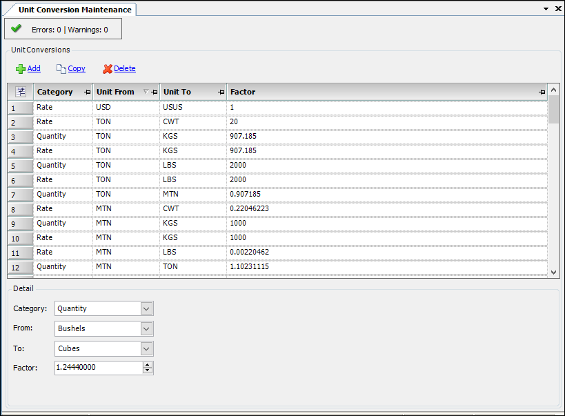Select row header 6

click(20, 180)
